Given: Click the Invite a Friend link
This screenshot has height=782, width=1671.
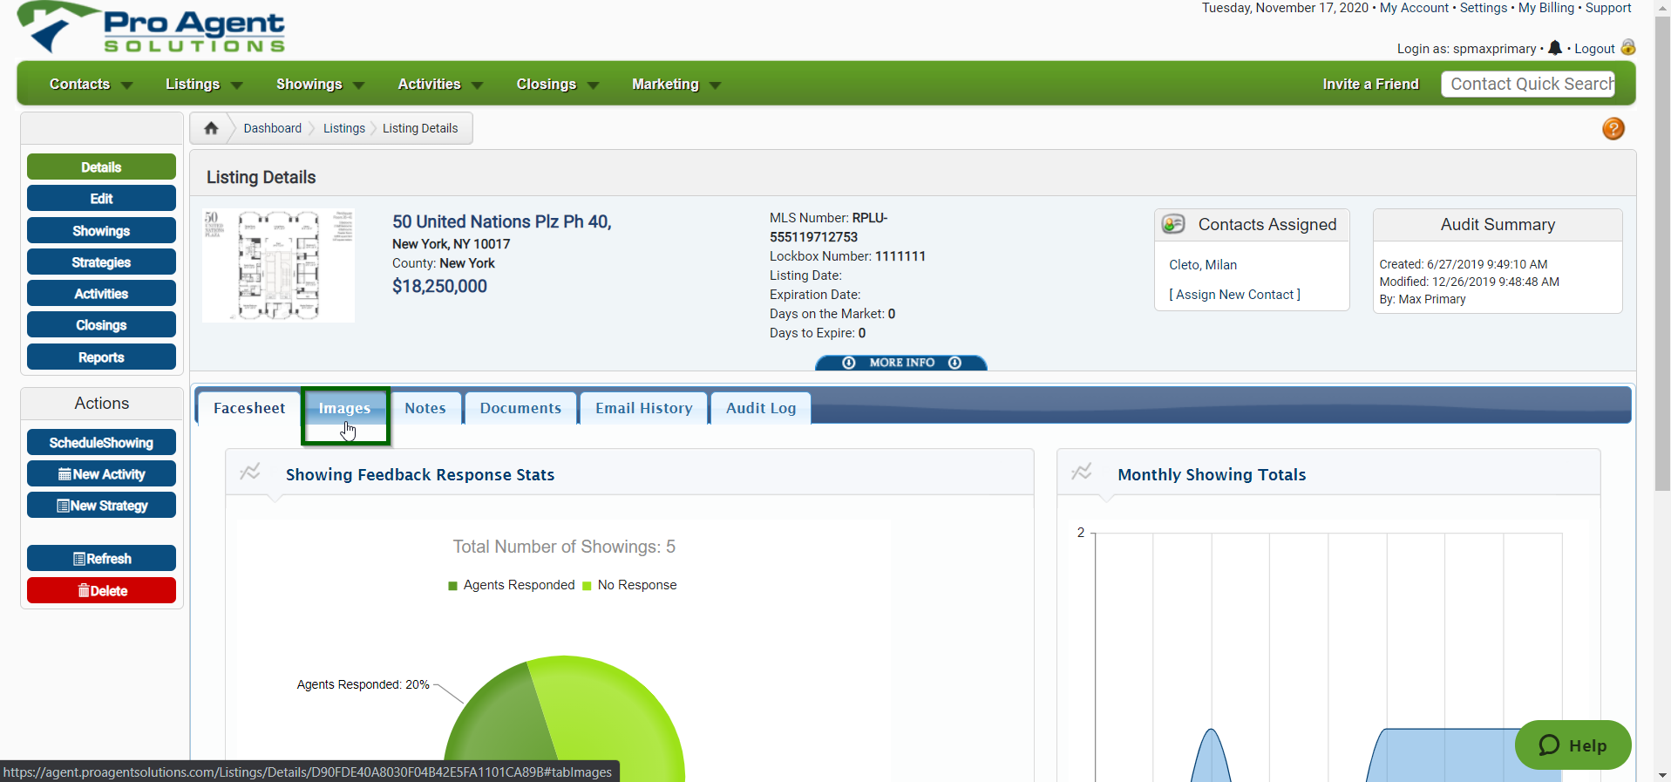Looking at the screenshot, I should point(1370,84).
